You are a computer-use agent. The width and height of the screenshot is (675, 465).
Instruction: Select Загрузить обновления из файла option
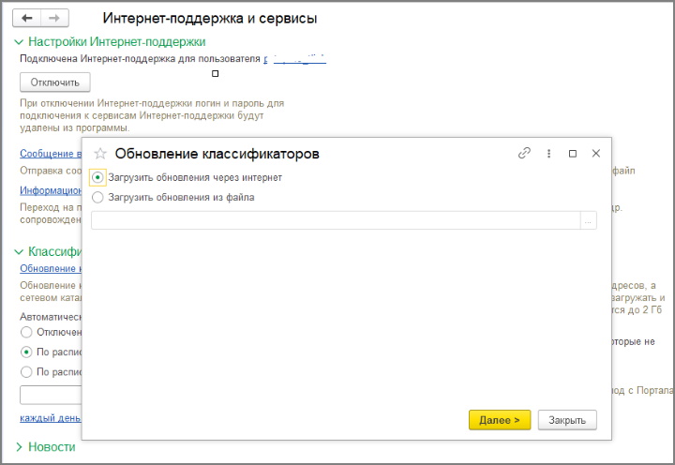point(97,198)
